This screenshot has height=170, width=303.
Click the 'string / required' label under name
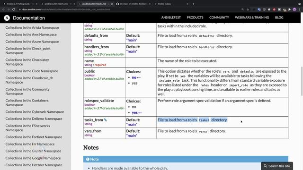point(95,65)
